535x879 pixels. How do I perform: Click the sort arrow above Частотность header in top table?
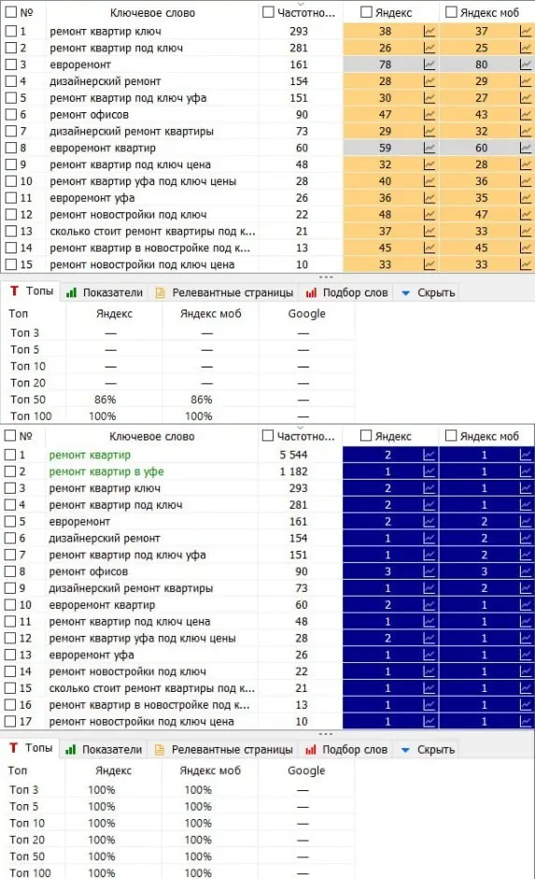301,4
